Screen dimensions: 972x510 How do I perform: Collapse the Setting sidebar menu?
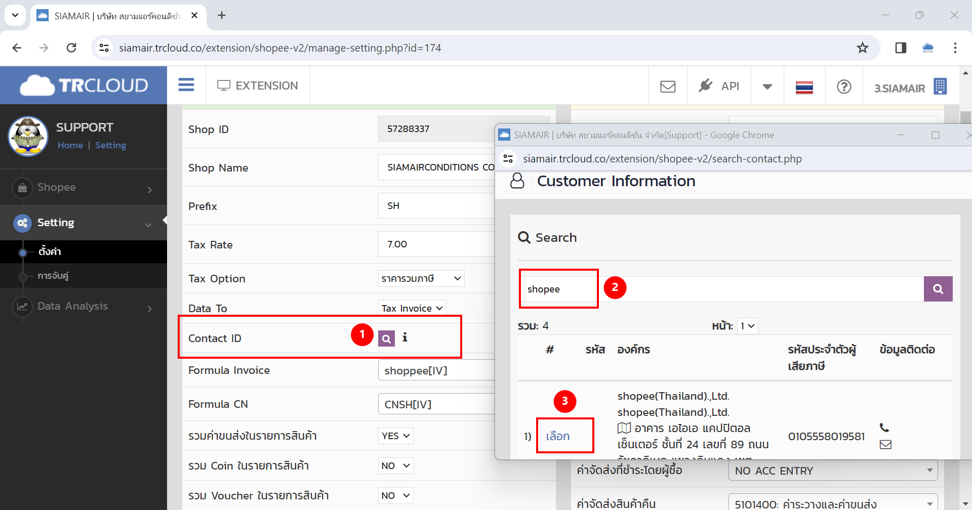pyautogui.click(x=84, y=223)
